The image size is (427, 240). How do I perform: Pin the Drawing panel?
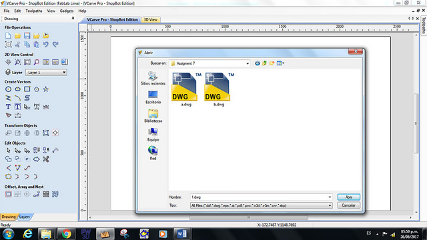73,18
